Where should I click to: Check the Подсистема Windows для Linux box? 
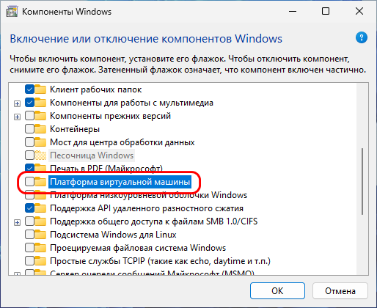[29, 235]
